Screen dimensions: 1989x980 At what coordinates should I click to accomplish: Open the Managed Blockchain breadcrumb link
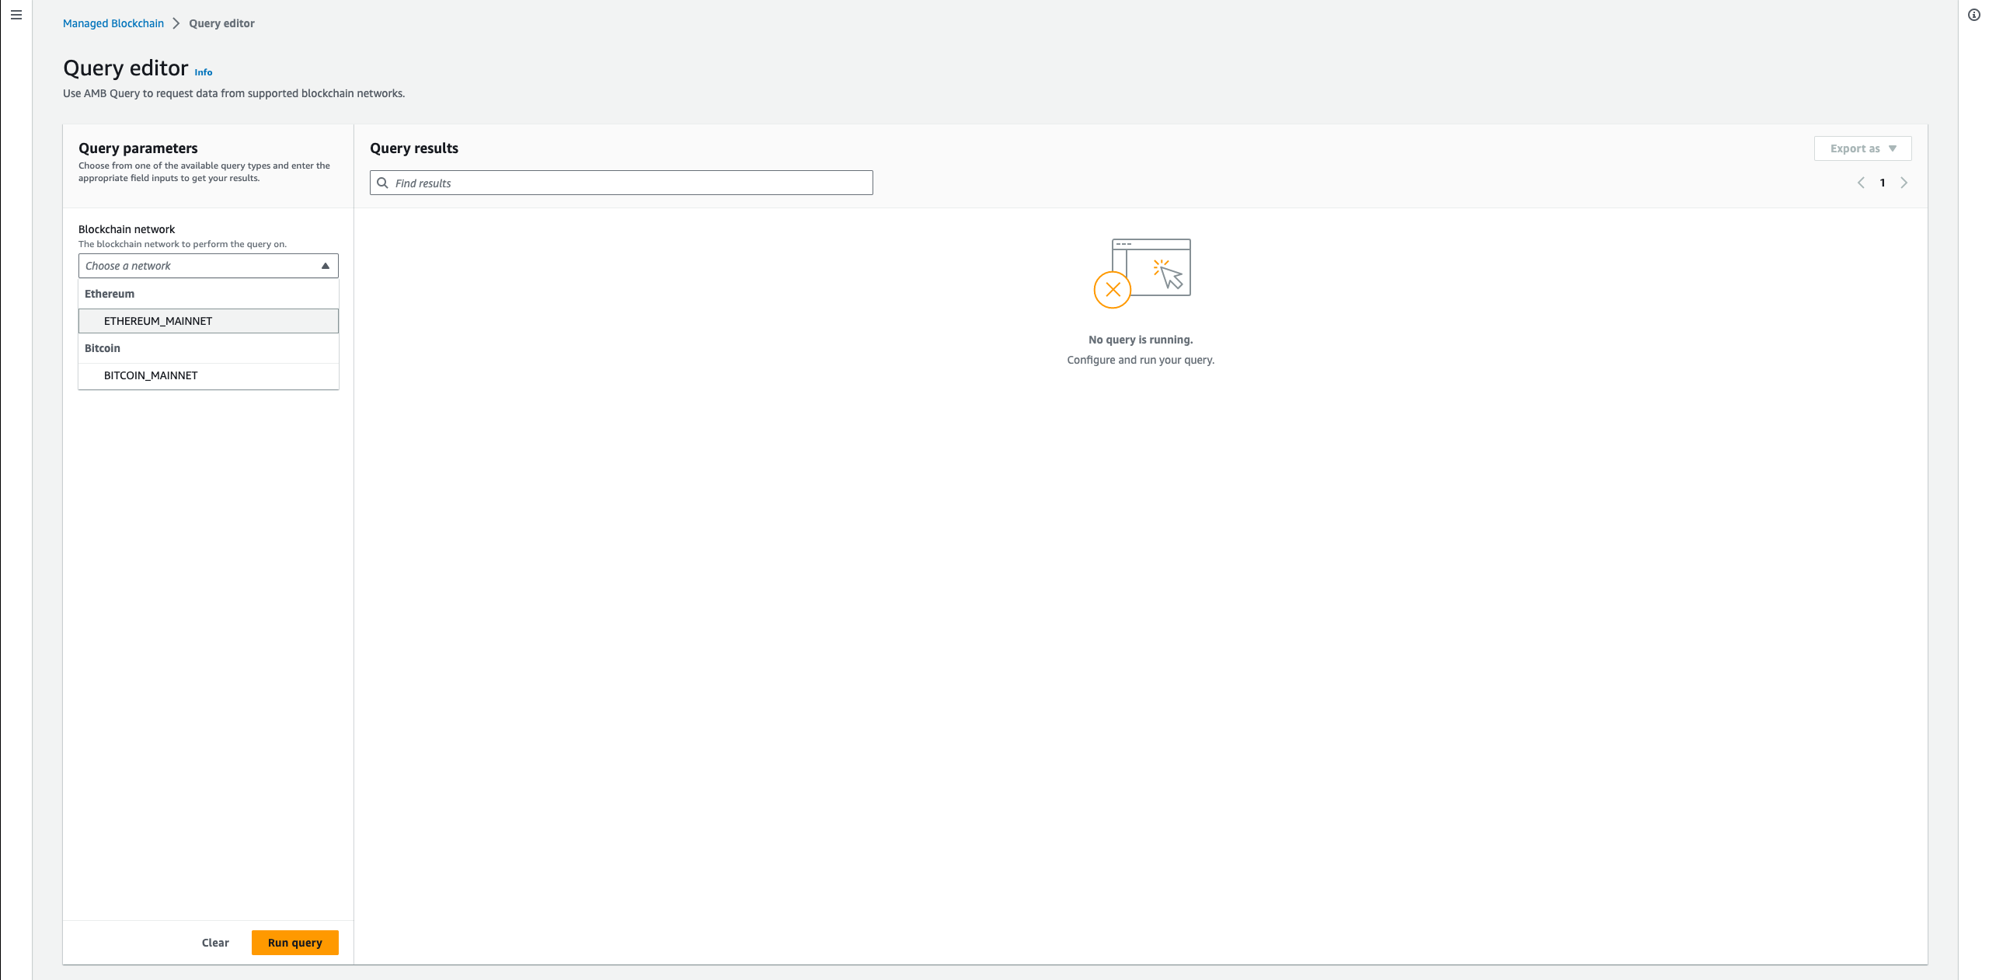[113, 23]
